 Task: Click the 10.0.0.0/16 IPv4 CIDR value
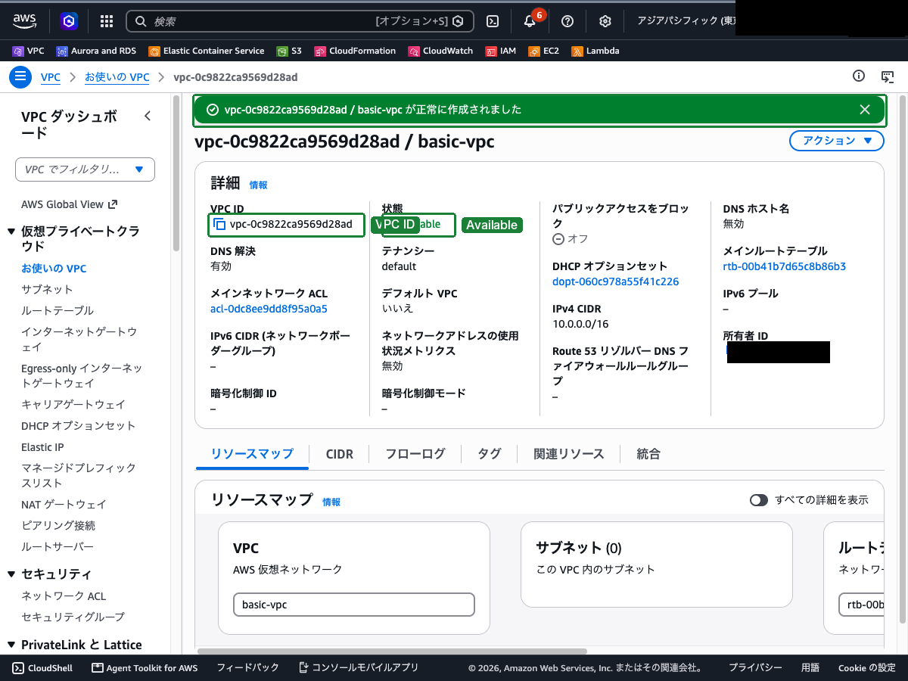tap(580, 324)
